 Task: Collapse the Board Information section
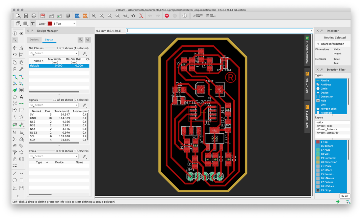pyautogui.click(x=318, y=44)
